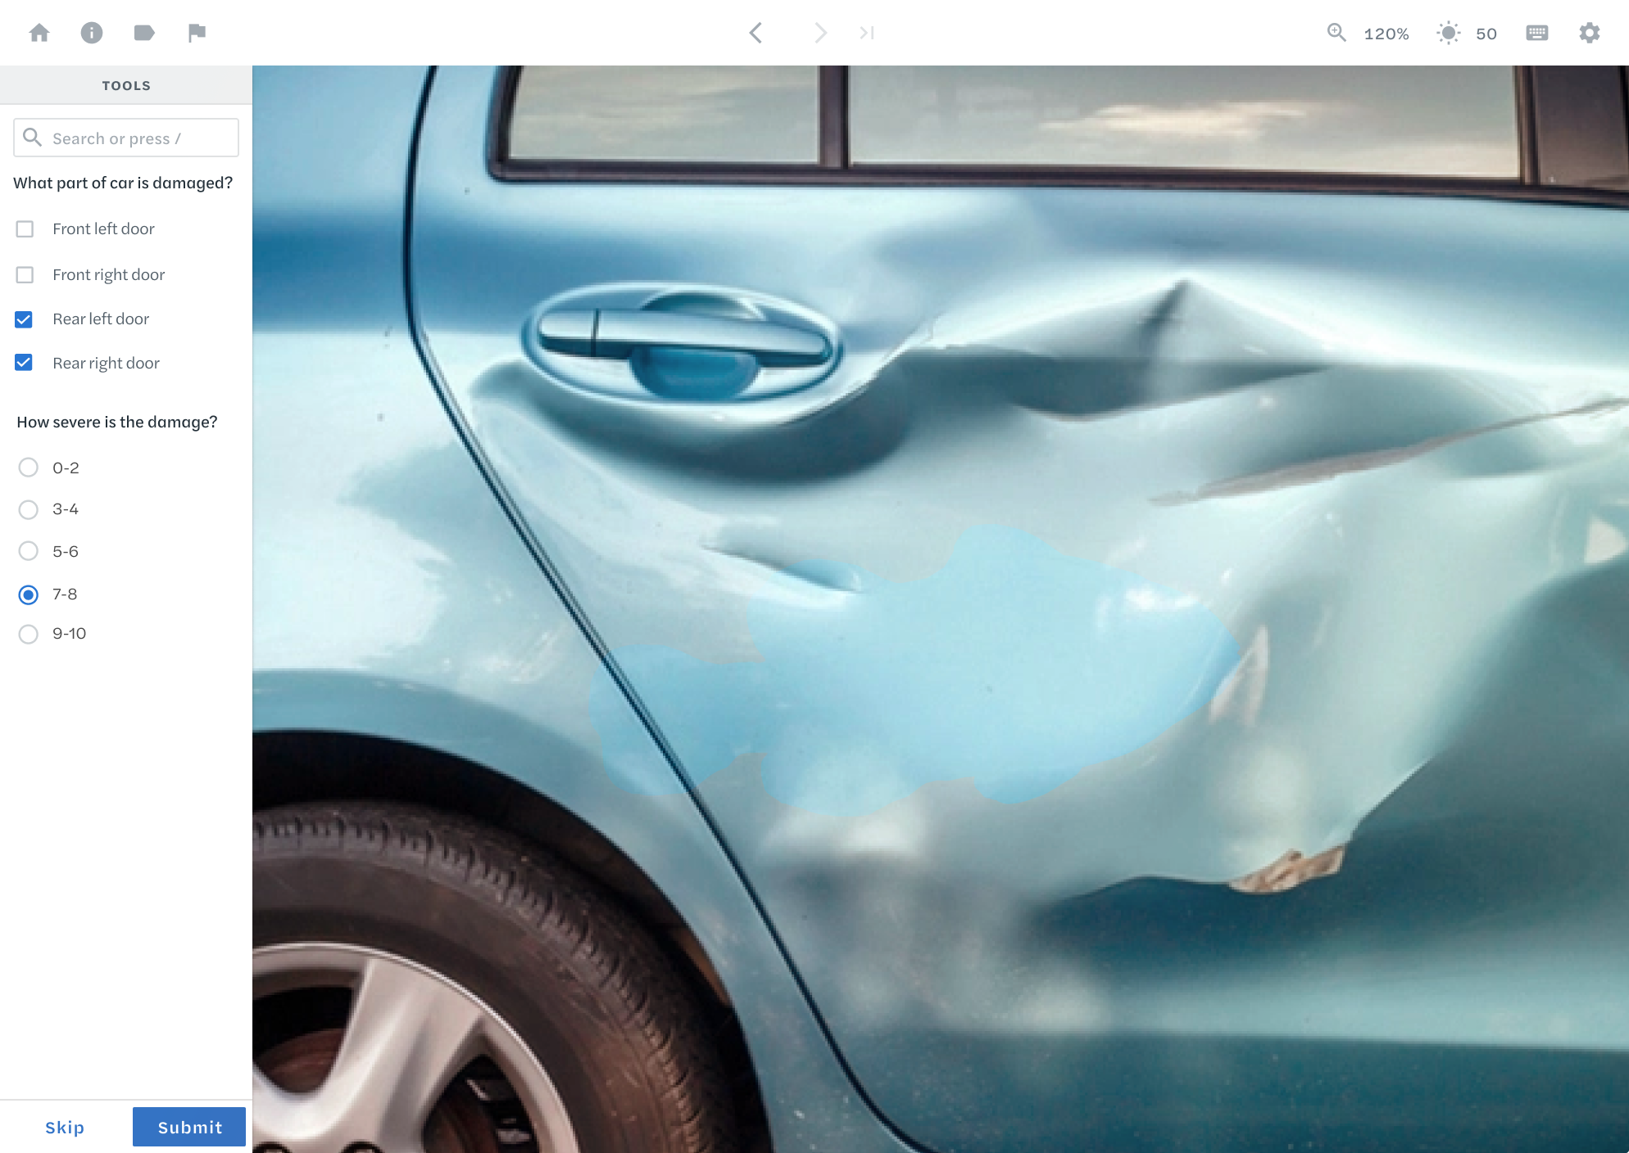This screenshot has width=1629, height=1153.
Task: Select severity radio button 9-10
Action: click(28, 634)
